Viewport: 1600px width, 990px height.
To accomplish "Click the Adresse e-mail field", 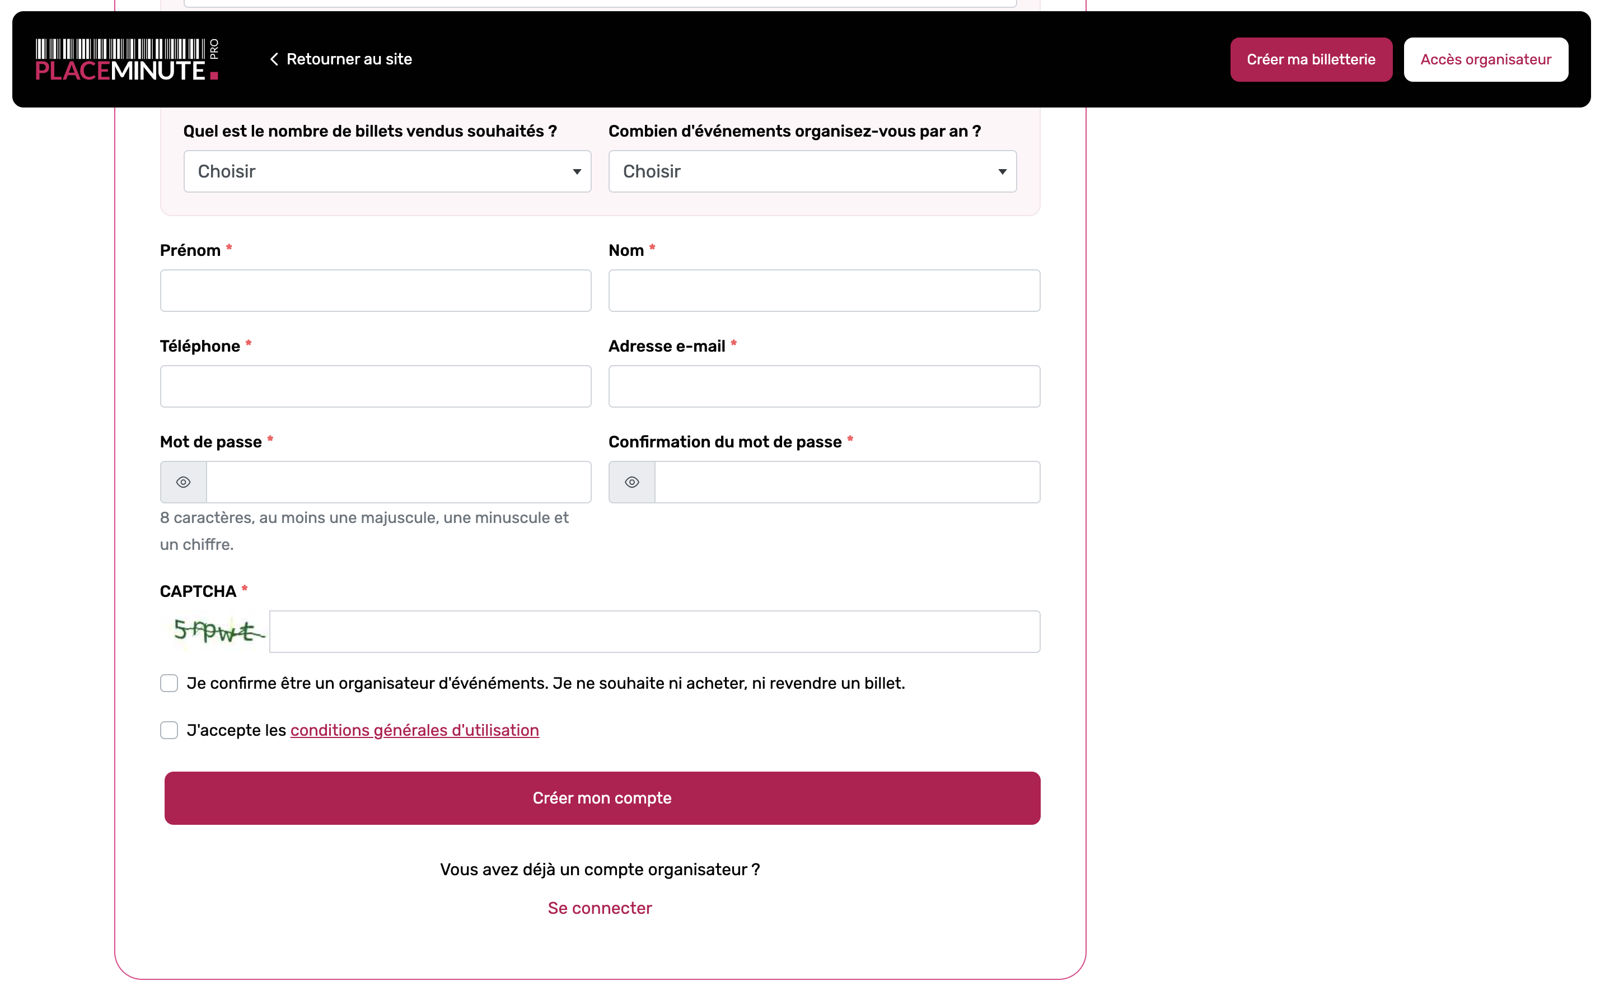I will [824, 386].
